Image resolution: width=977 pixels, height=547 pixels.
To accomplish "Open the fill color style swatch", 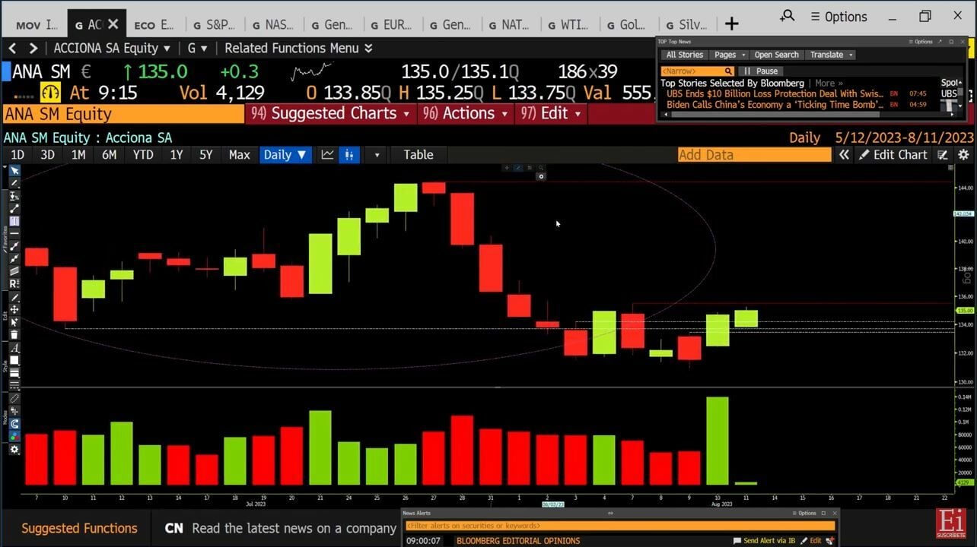I will [x=14, y=361].
